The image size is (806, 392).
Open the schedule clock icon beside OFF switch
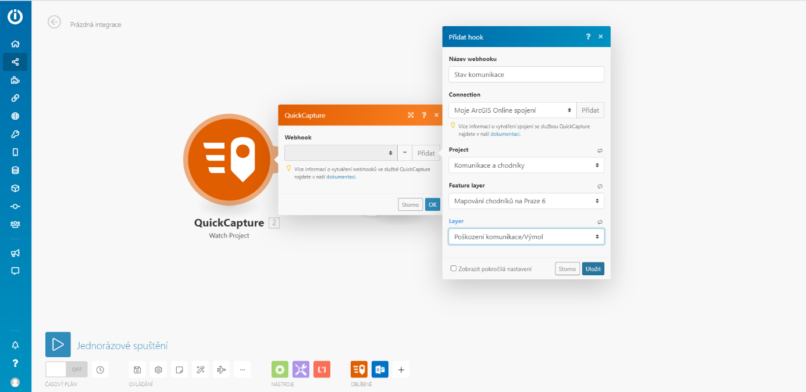point(100,369)
